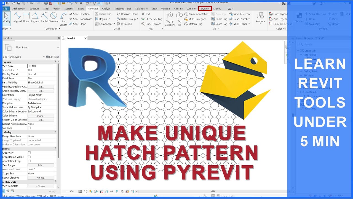Select Multi-Category tag tool
The width and height of the screenshot is (353, 199).
coord(195,19)
